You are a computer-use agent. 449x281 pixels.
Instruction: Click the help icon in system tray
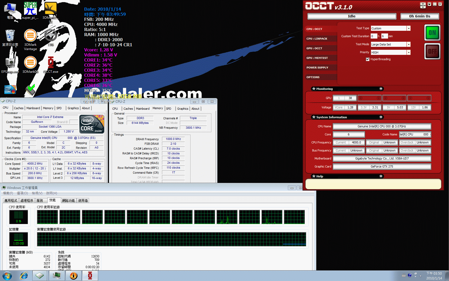pos(409,275)
